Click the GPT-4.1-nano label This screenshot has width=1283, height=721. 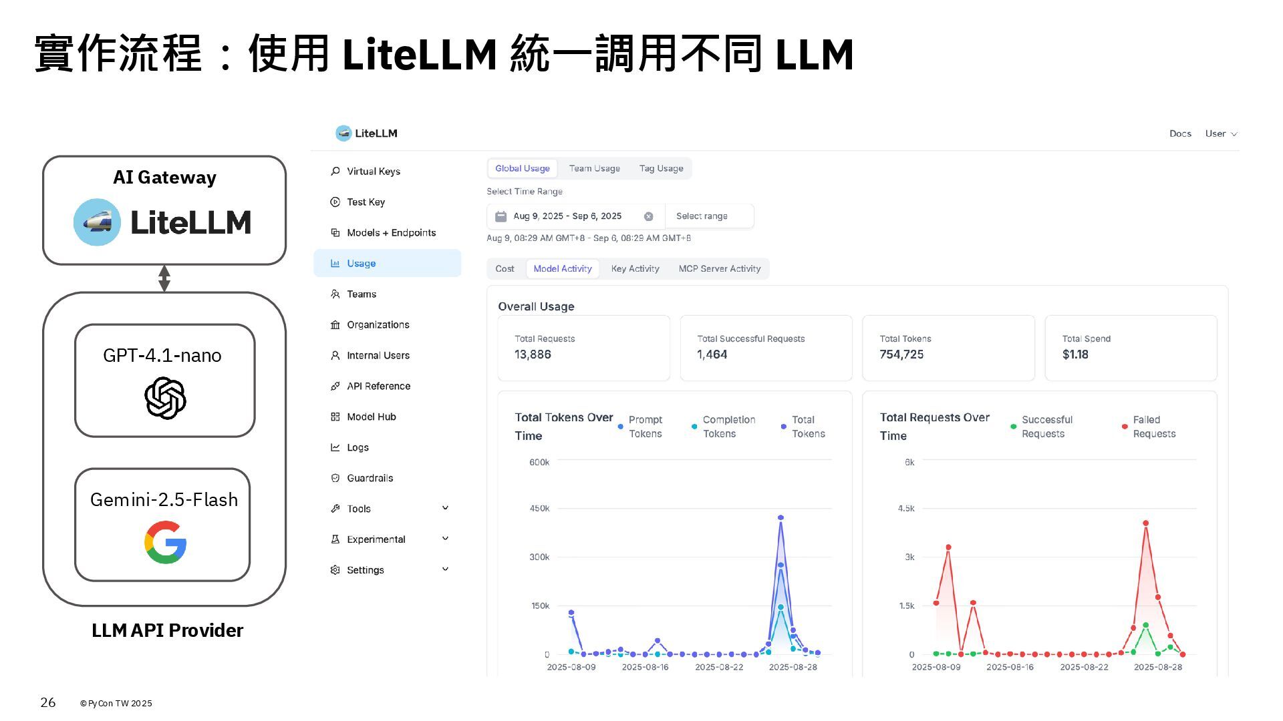point(162,355)
